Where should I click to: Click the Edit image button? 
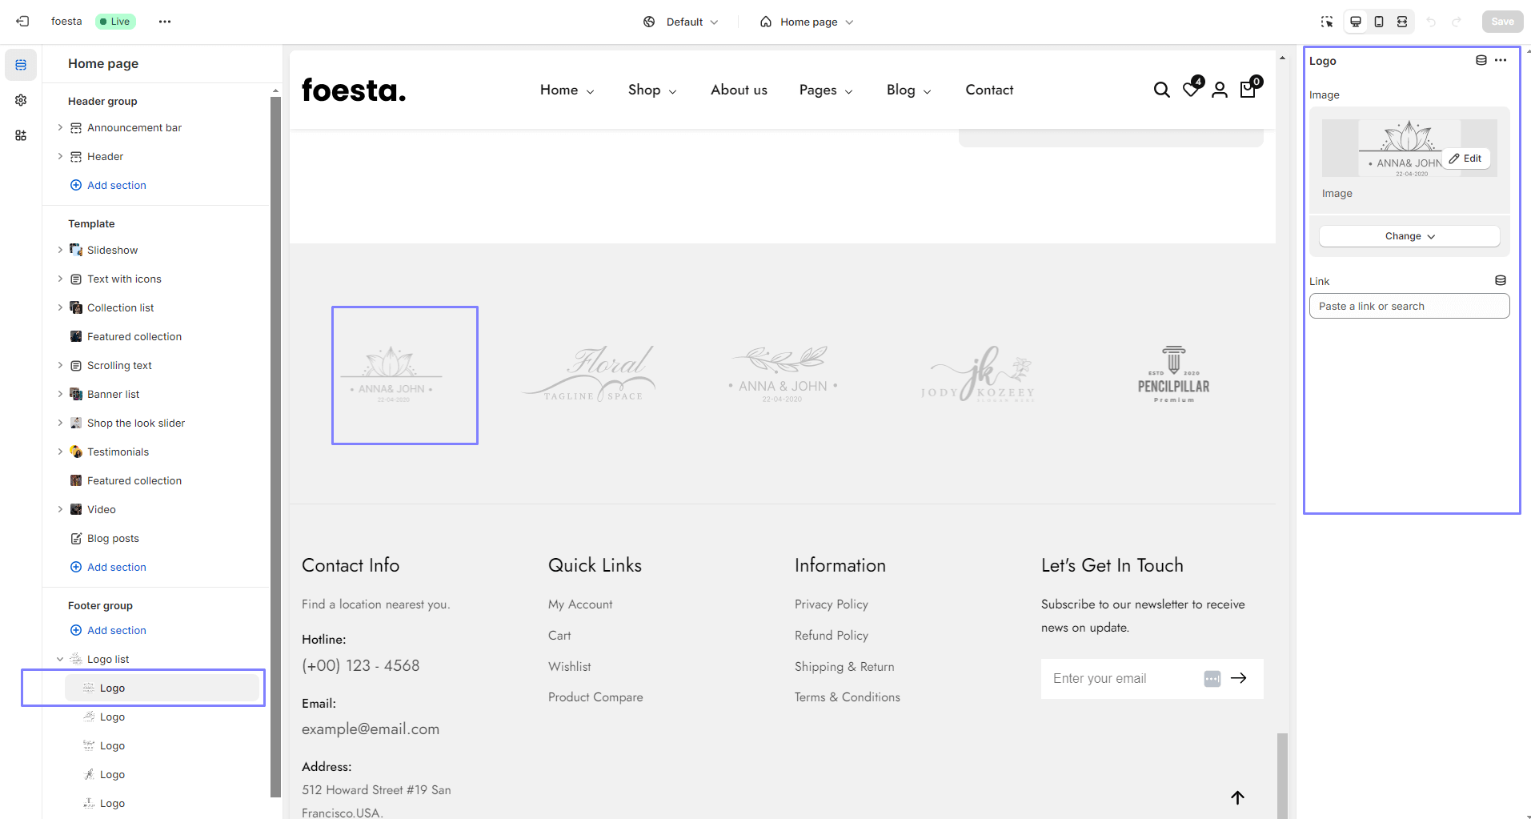[1465, 159]
